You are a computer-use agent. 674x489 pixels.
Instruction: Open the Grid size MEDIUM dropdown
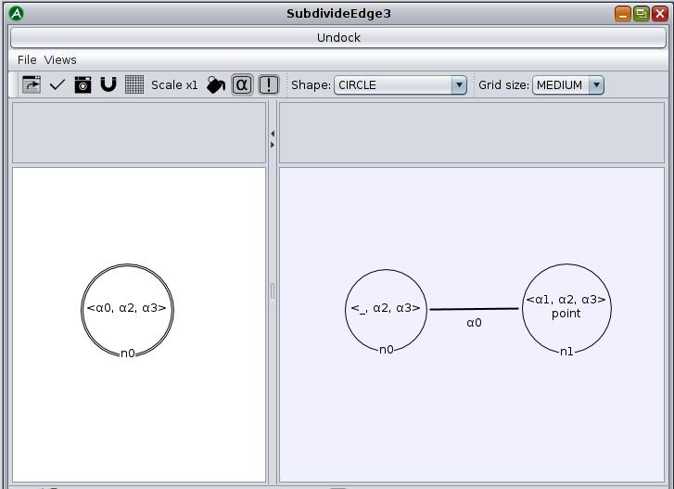[567, 85]
